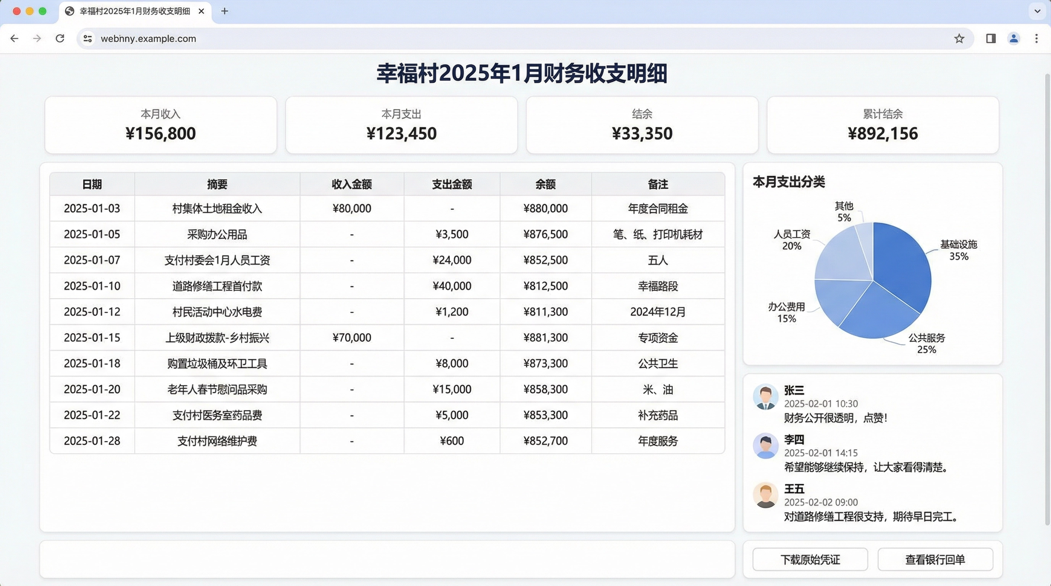1051x586 pixels.
Task: Click the 查看银行回单 button
Action: pos(935,560)
